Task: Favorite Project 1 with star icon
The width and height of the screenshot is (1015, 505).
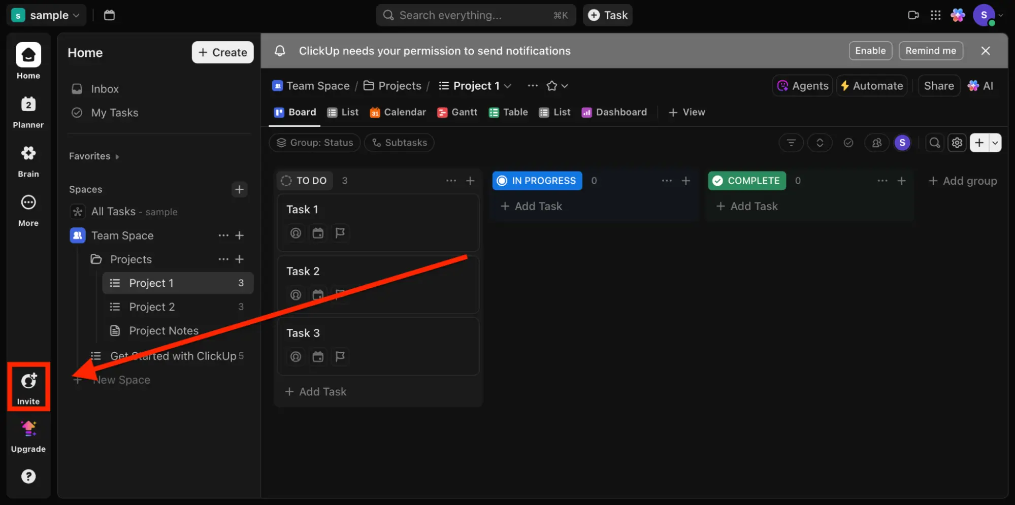Action: click(x=551, y=86)
